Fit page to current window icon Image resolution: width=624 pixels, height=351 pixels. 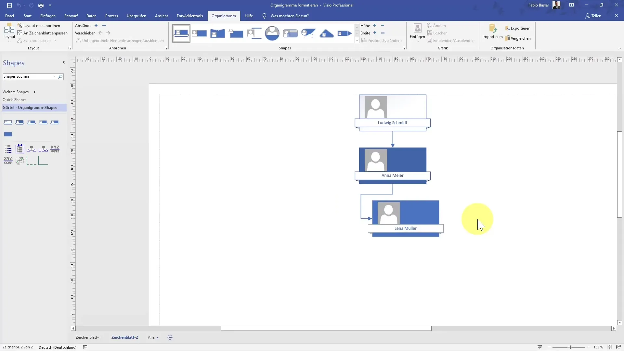(x=609, y=347)
